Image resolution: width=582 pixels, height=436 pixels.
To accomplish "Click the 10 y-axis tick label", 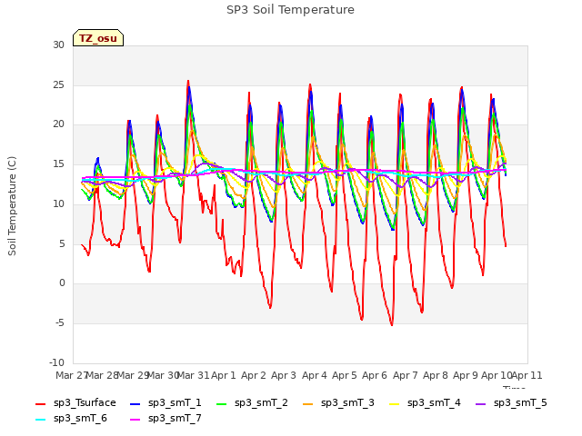I will pyautogui.click(x=58, y=203).
